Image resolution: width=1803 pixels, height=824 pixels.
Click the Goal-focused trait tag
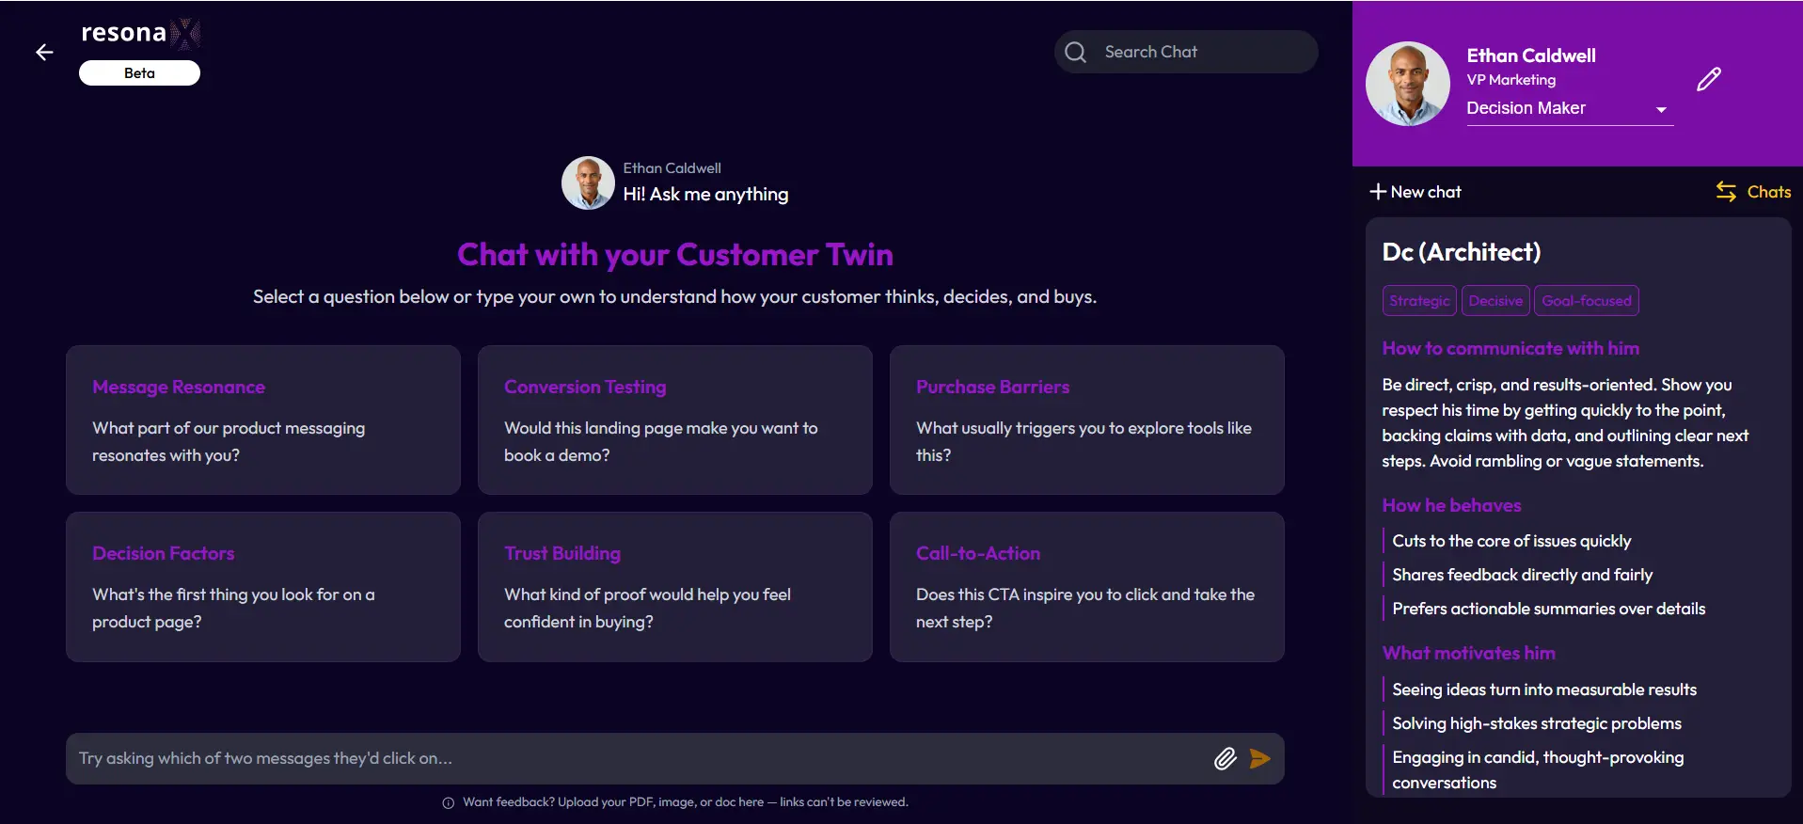coord(1587,301)
